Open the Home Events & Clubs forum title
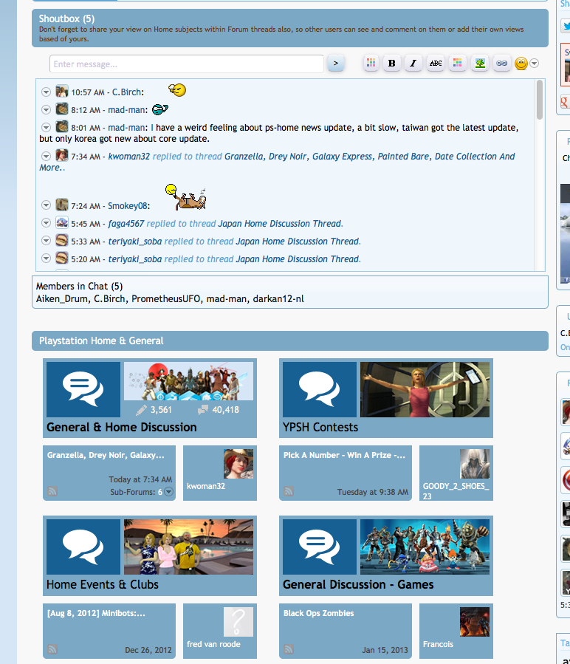Viewport: 570px width, 664px height. [103, 584]
